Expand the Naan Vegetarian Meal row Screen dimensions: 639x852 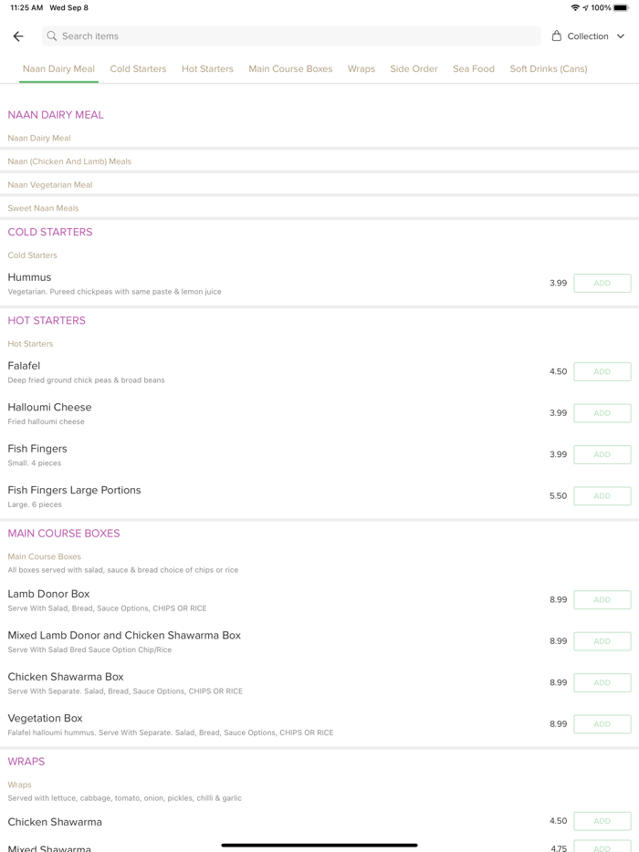[50, 184]
